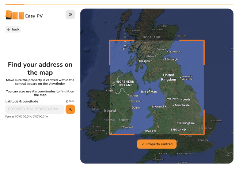The image size is (239, 169).
Task: Click the Format hint text below input
Action: point(27,117)
